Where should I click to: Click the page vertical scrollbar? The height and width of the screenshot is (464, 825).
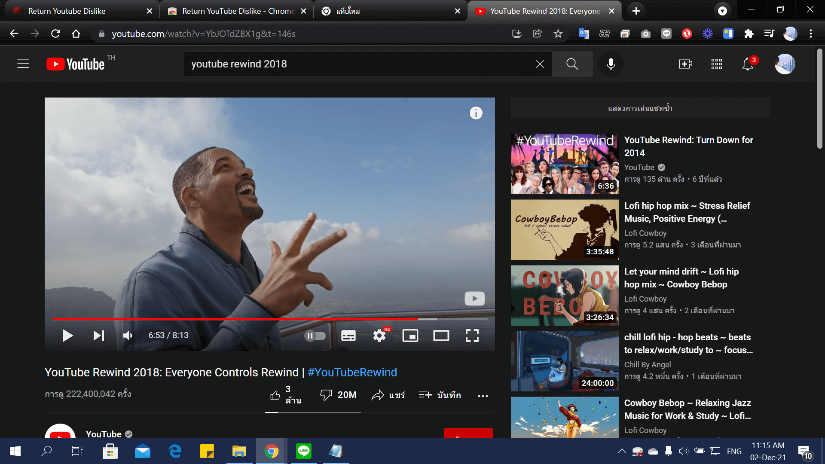pyautogui.click(x=820, y=99)
